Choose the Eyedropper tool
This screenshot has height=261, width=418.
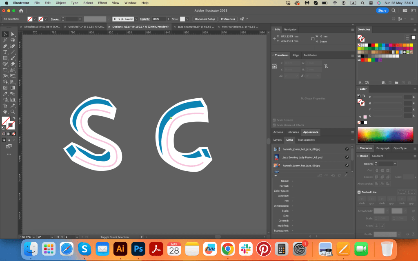[x=5, y=94]
